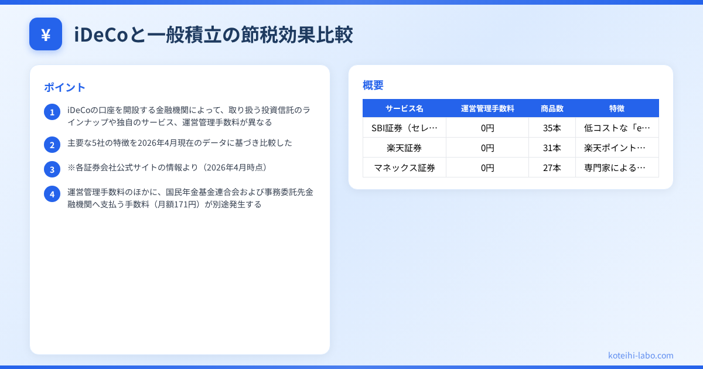
Task: Click badge 4 beside the fee explanation
Action: point(52,193)
